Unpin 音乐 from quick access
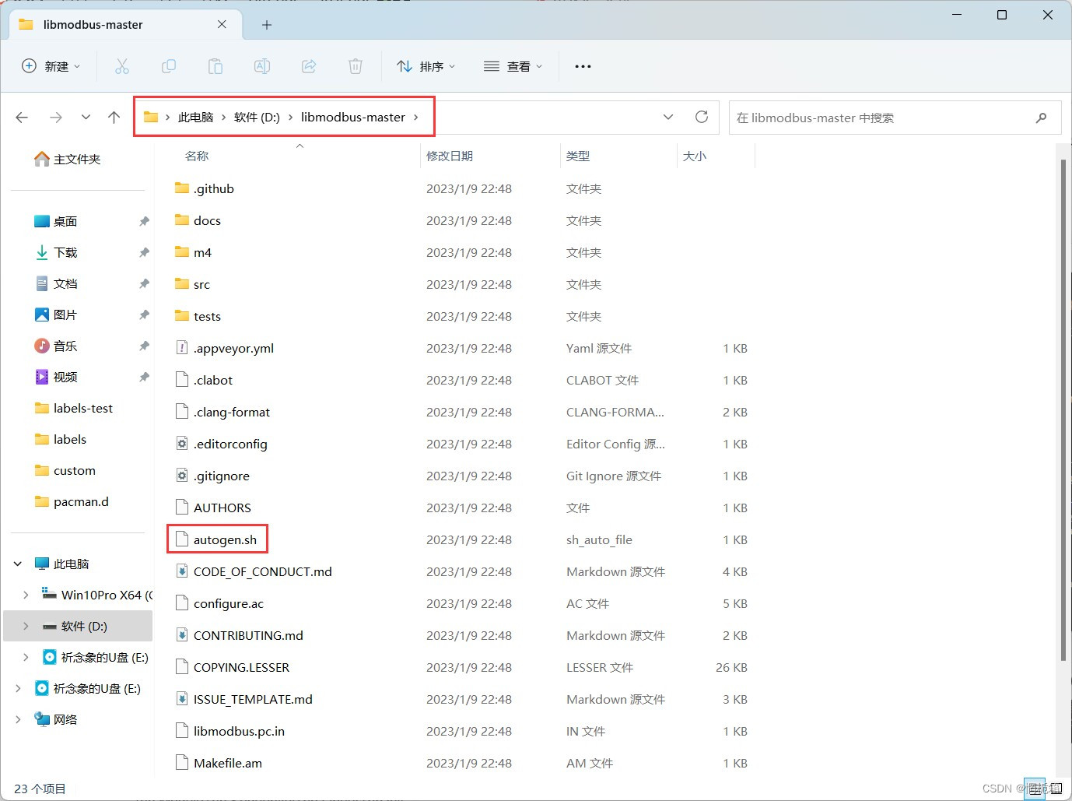Screen dimensions: 1072x801 (144, 346)
